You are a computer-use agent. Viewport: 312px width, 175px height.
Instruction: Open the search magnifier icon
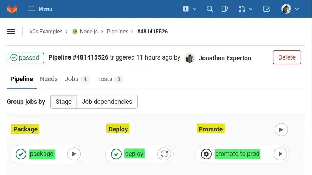[x=210, y=9]
